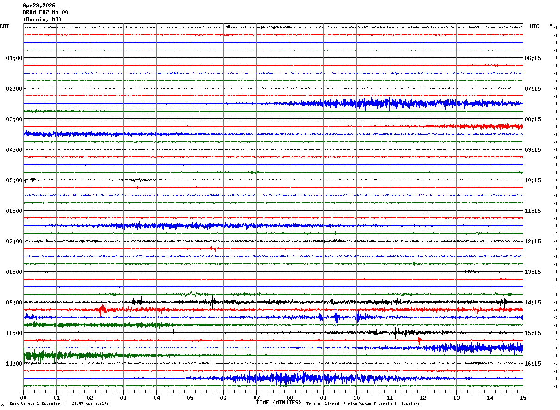Click minute 11 on the time axis
Viewport: 560px width, 410px height.
[x=390, y=398]
